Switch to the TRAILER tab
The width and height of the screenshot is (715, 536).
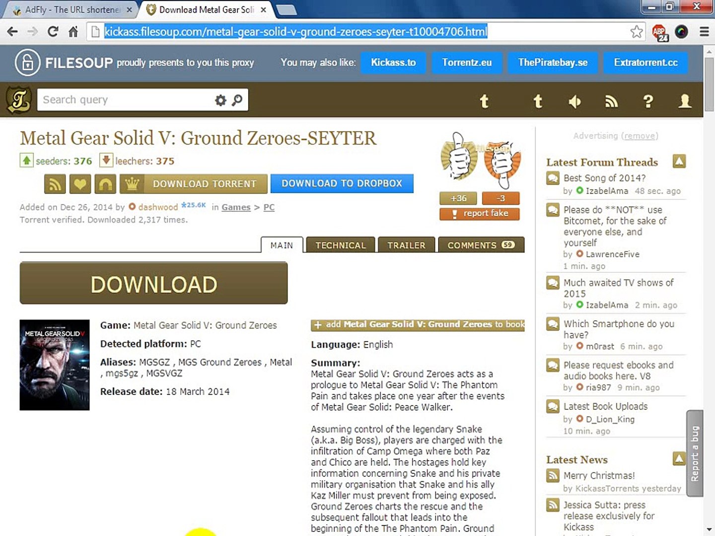point(406,245)
